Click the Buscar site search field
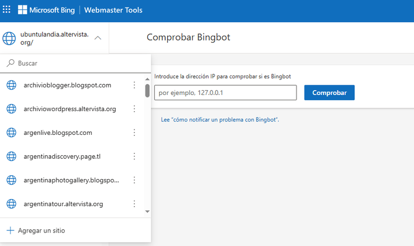This screenshot has height=246, width=414. pyautogui.click(x=75, y=64)
